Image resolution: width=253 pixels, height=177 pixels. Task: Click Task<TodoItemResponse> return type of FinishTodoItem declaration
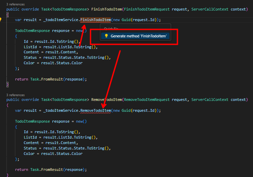tap(65, 9)
